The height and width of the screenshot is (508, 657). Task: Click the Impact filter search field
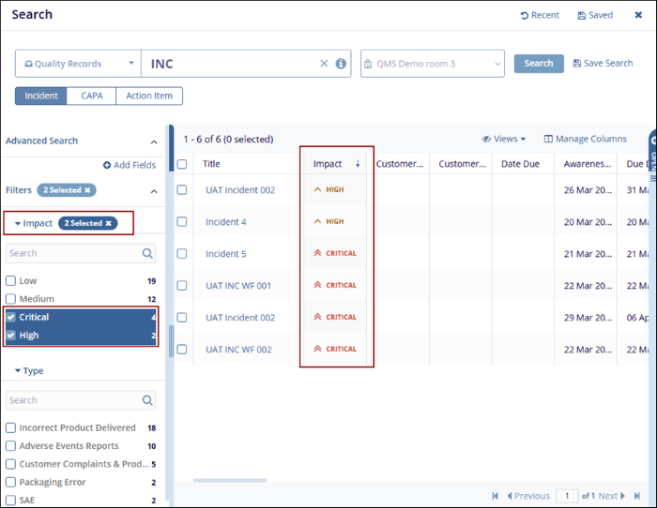73,253
